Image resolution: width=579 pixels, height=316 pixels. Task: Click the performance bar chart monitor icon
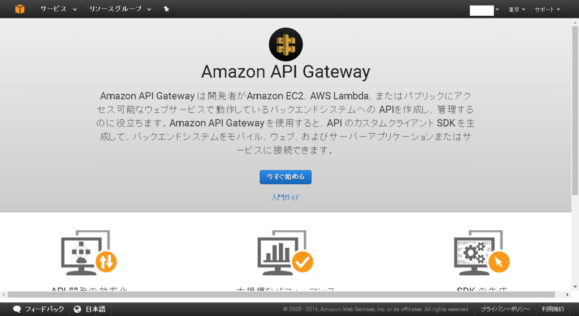286,253
